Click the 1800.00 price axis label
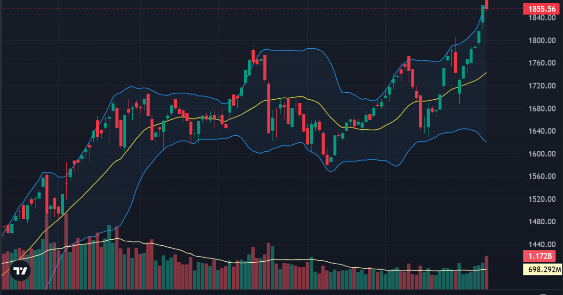The height and width of the screenshot is (295, 563). [542, 40]
